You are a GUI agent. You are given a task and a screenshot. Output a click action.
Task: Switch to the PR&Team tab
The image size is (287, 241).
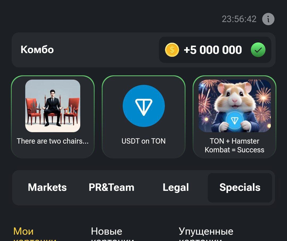click(111, 187)
